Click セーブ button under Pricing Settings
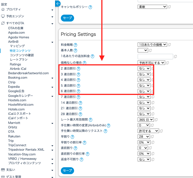 [x=67, y=171]
